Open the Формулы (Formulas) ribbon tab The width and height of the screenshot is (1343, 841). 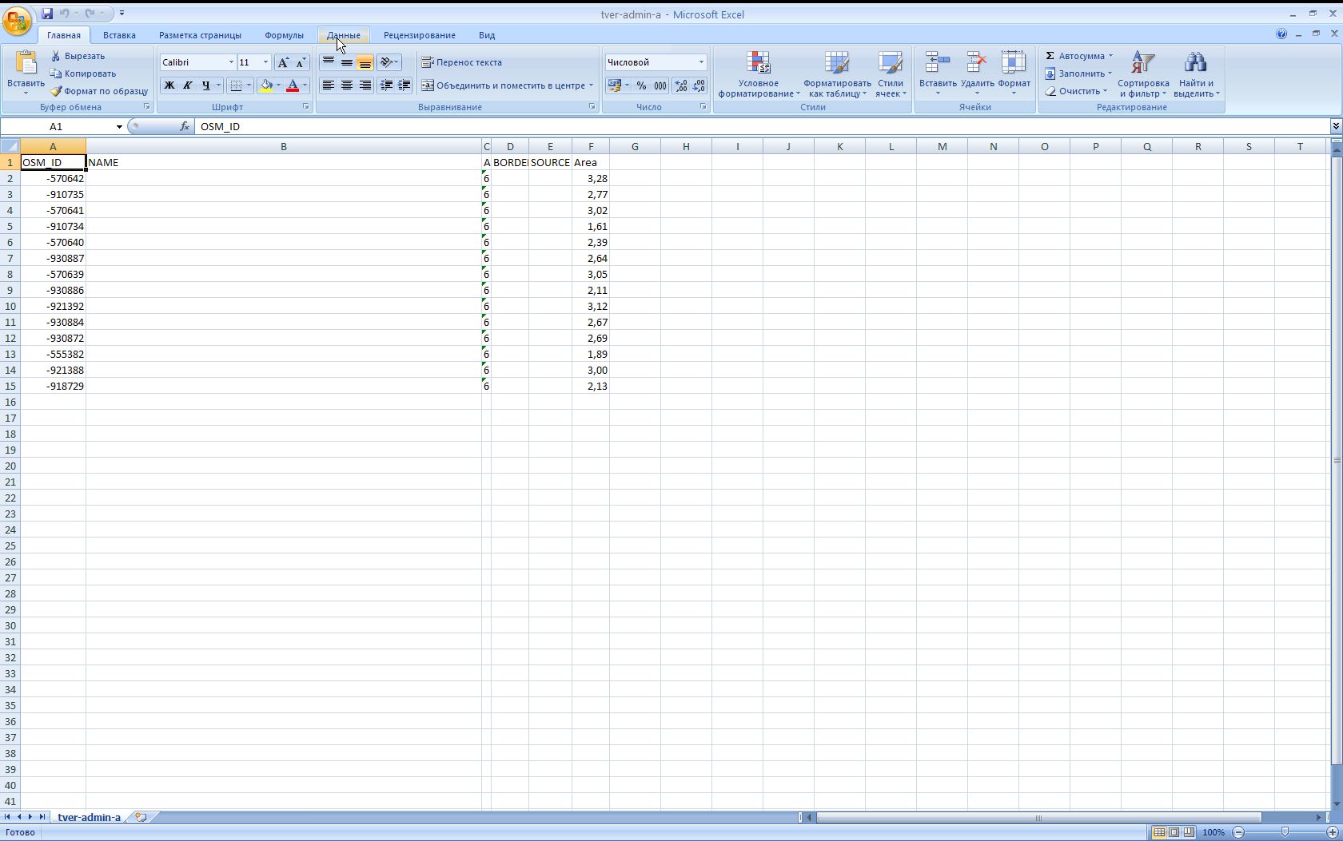point(284,35)
